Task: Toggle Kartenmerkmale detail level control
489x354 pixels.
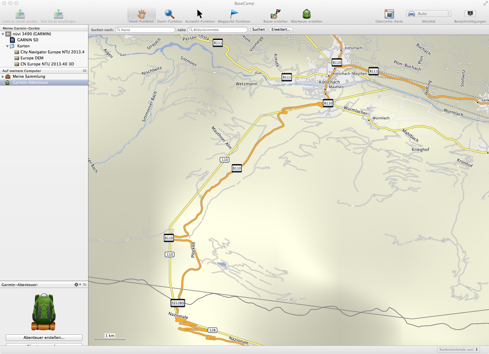Action: pos(458,349)
